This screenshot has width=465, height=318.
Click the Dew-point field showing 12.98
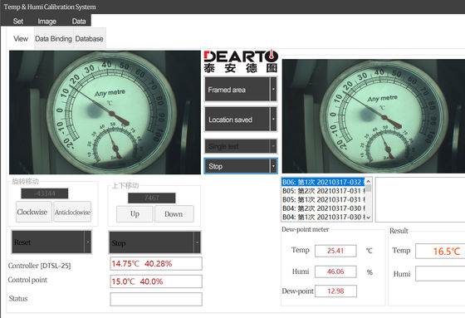pos(335,291)
